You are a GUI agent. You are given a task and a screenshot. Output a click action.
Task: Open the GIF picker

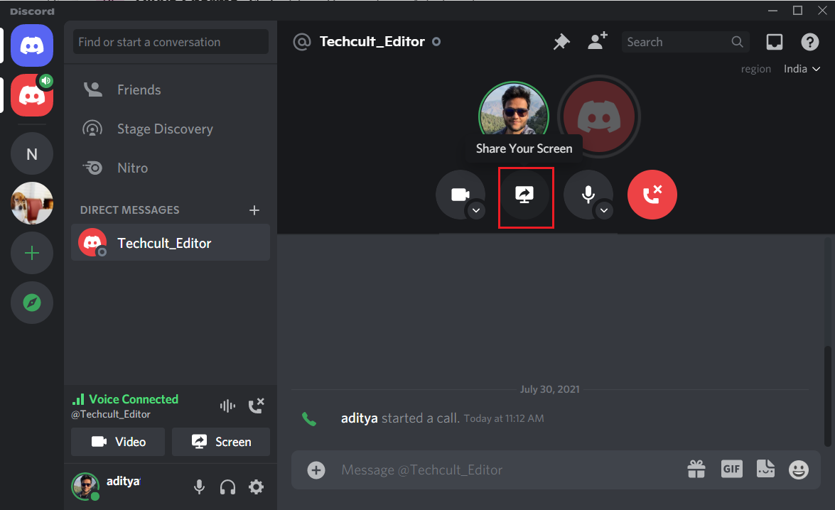coord(731,469)
